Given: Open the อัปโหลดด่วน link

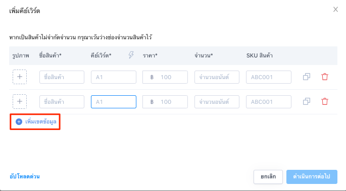Looking at the screenshot, I should coord(25,176).
